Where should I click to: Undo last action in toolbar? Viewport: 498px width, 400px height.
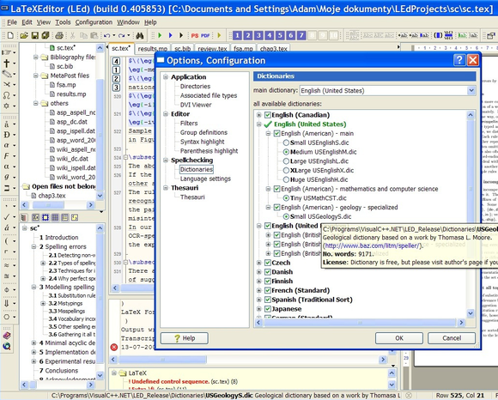pyautogui.click(x=107, y=35)
